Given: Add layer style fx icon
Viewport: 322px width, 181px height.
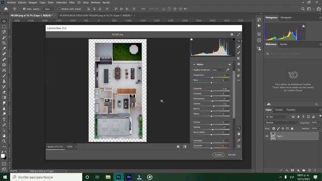Looking at the screenshot, I should (287, 170).
